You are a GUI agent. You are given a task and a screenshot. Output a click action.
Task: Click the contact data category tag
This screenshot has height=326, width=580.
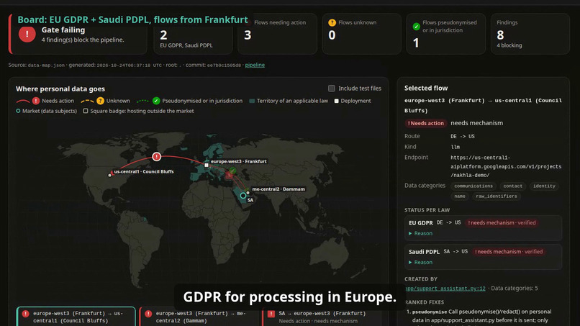[512, 186]
